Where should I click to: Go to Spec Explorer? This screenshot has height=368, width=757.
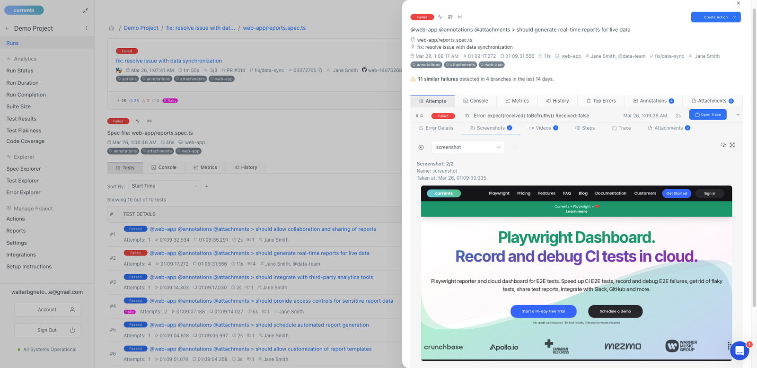pyautogui.click(x=24, y=169)
